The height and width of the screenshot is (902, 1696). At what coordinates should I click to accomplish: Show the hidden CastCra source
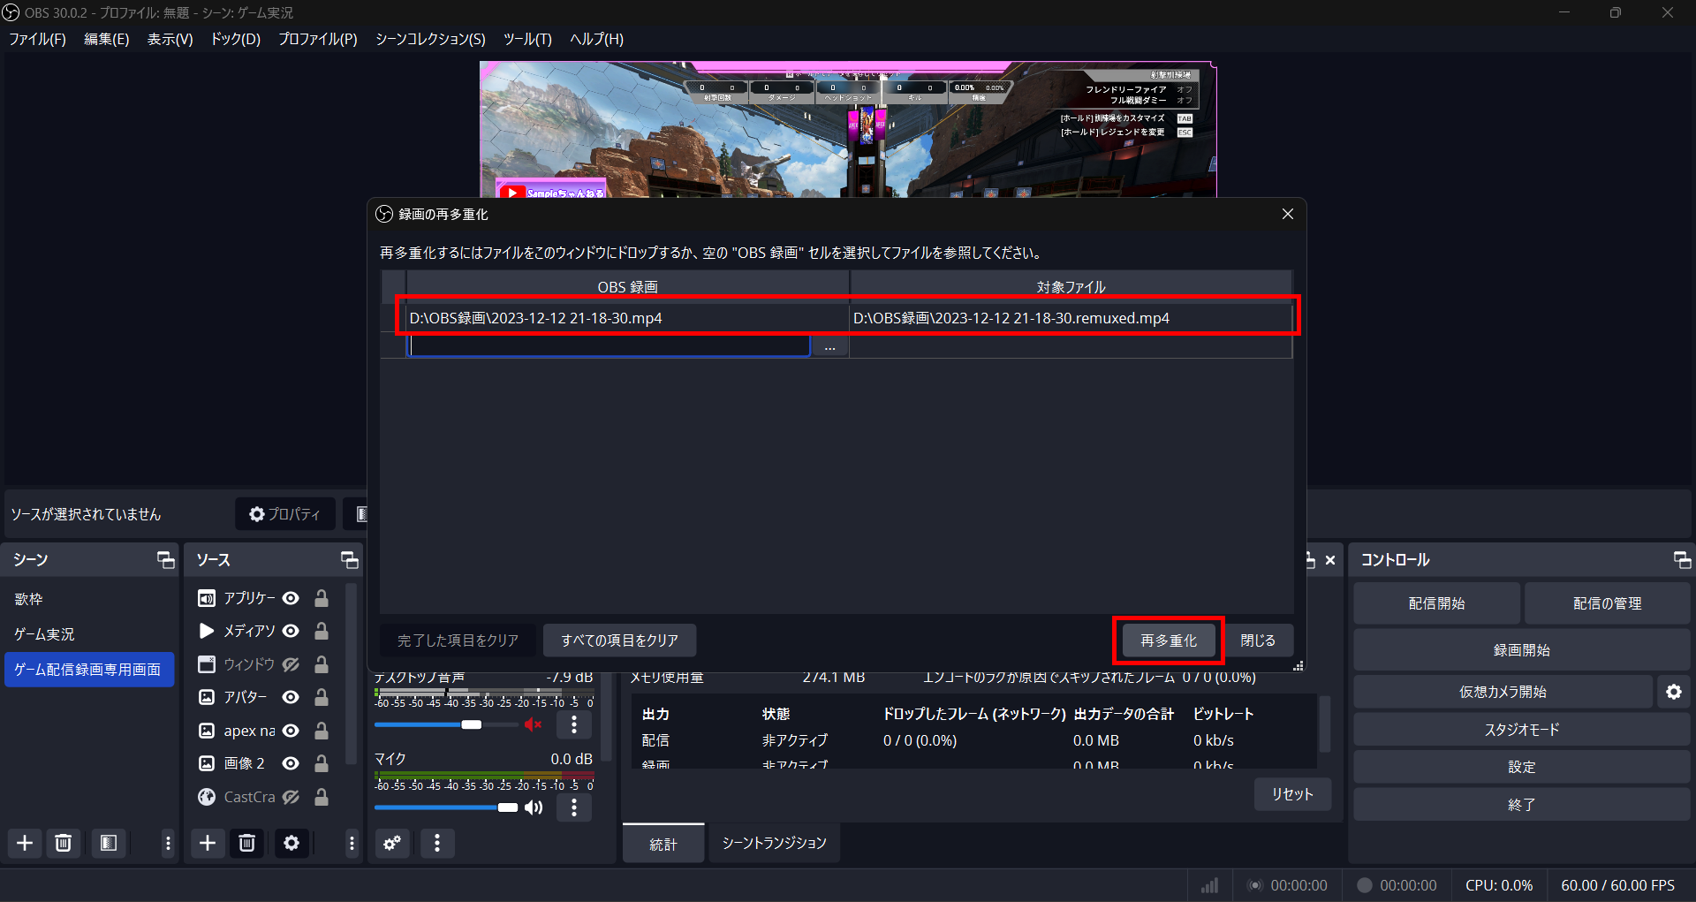(291, 797)
